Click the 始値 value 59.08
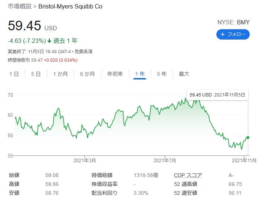The image size is (262, 200). [x=52, y=175]
